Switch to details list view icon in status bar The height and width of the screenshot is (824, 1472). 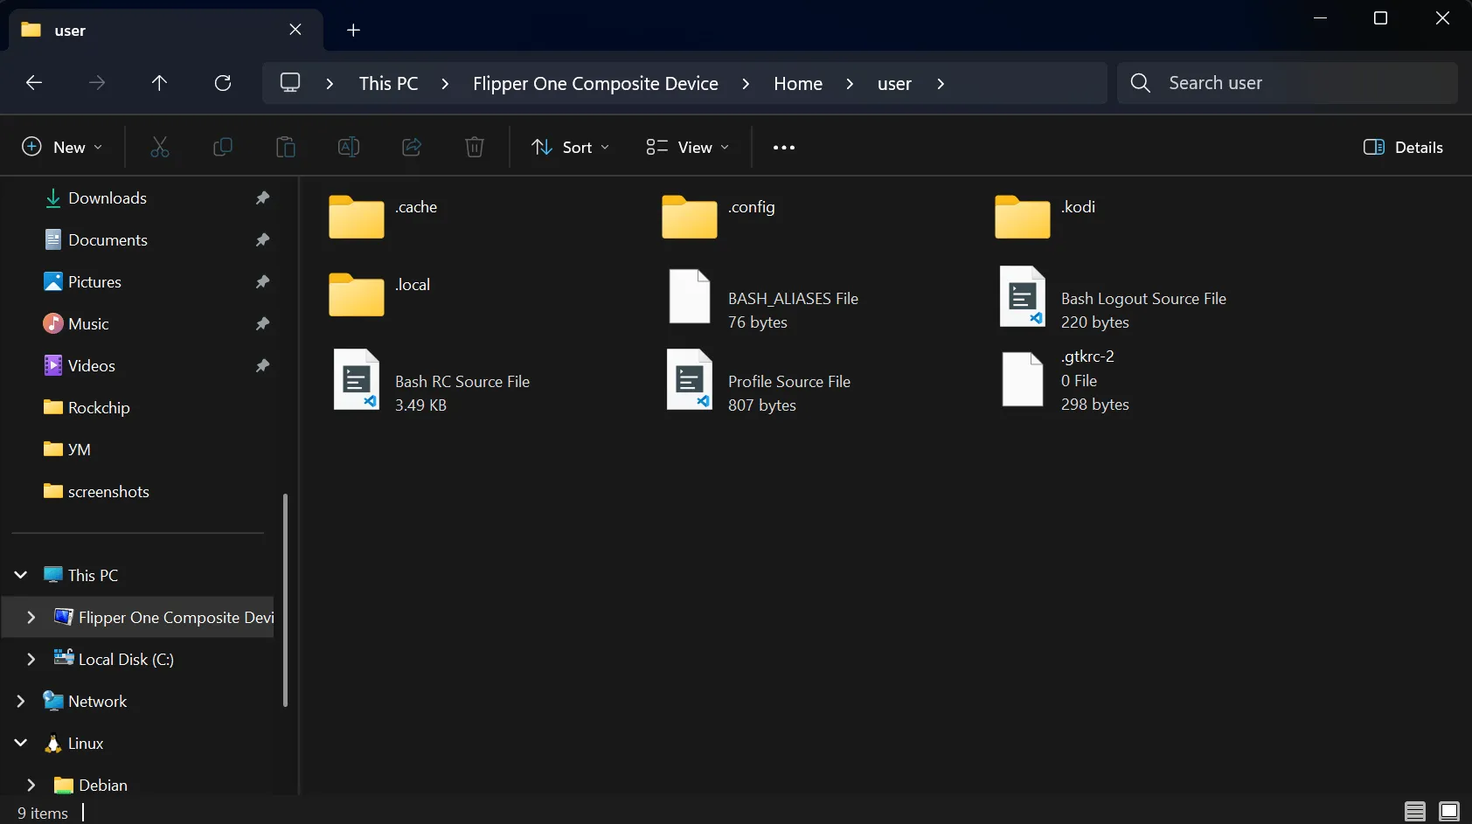1415,812
